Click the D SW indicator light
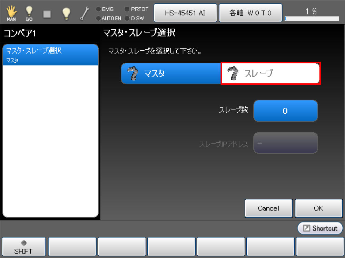This screenshot has width=345, height=258. [x=127, y=18]
